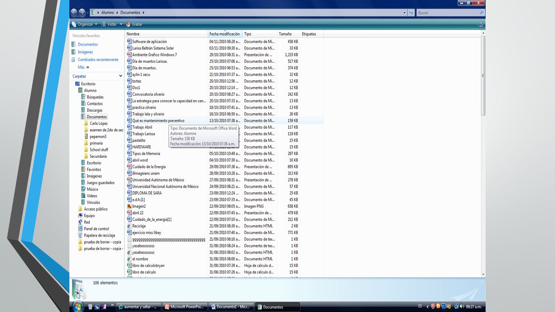Open the Vistas dropdown arrow

[121, 25]
